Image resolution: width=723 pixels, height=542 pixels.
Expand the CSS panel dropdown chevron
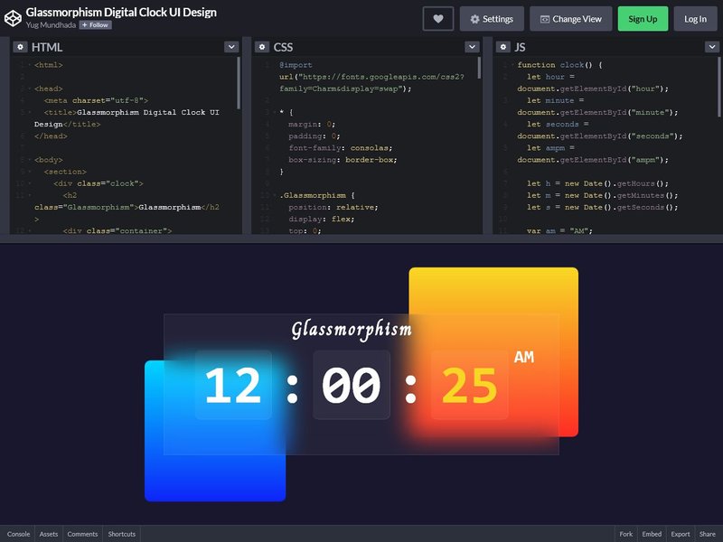tap(472, 47)
